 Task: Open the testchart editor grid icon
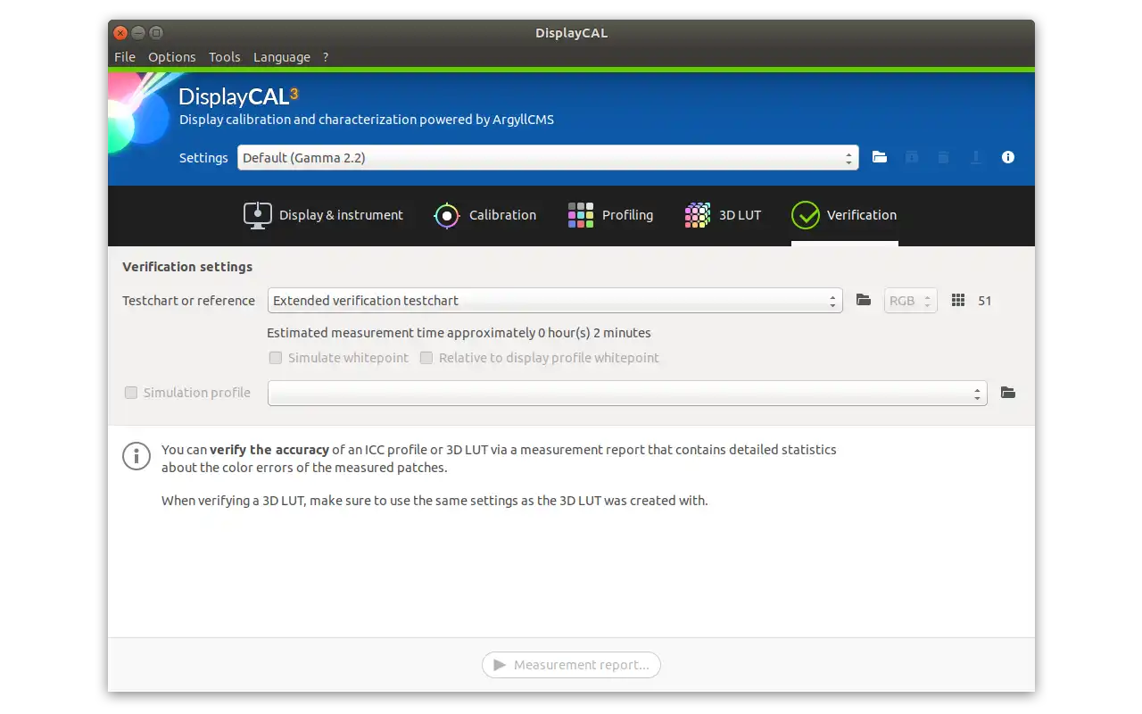[x=958, y=301]
